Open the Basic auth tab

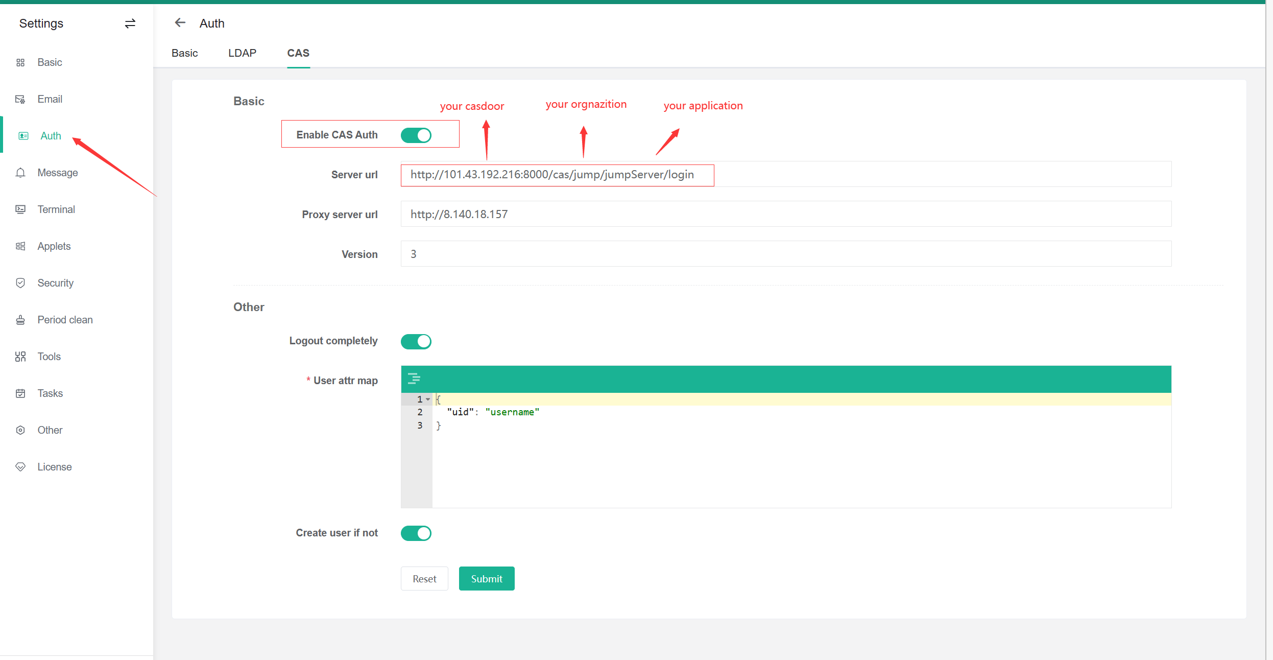pyautogui.click(x=185, y=53)
